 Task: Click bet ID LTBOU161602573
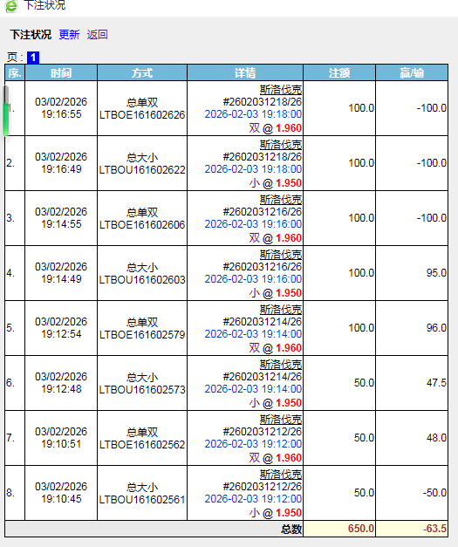coord(142,390)
